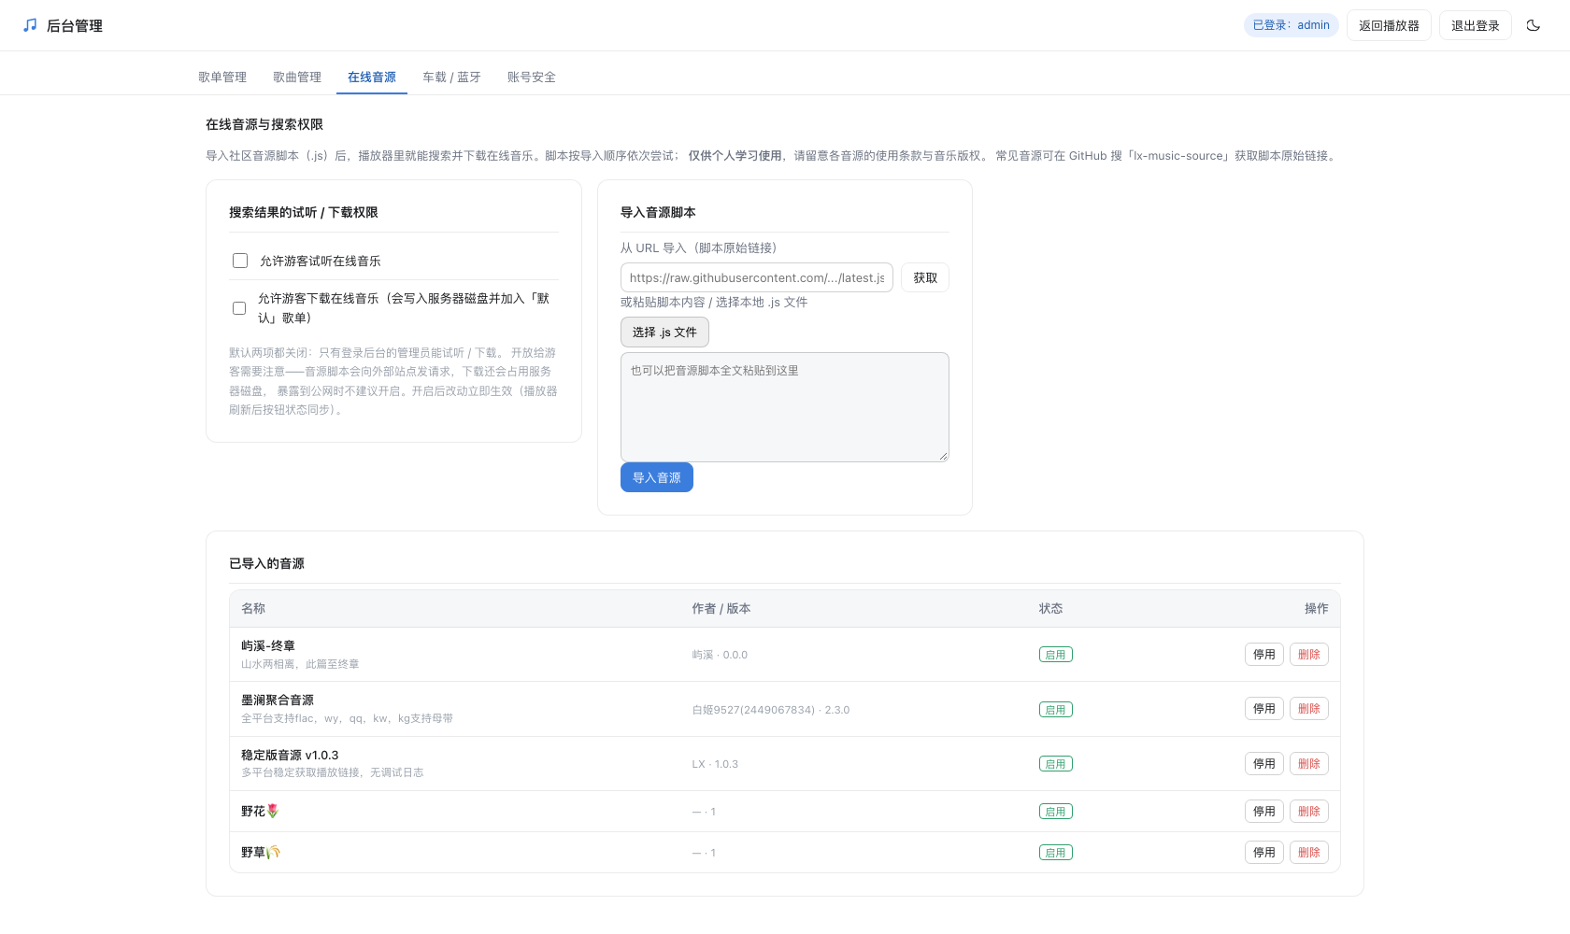Click 启用 status of 屿溪-终章
This screenshot has width=1570, height=934.
click(x=1056, y=655)
